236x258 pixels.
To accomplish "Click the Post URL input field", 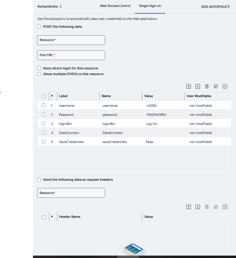I will (71, 55).
